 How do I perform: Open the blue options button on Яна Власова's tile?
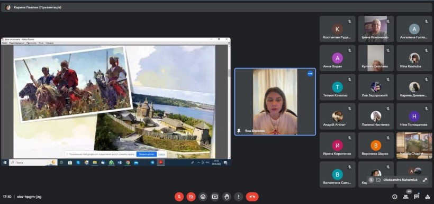point(310,74)
